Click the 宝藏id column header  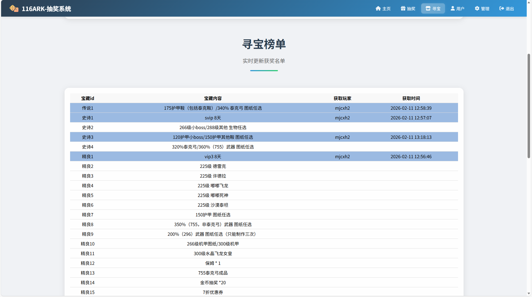tap(88, 98)
